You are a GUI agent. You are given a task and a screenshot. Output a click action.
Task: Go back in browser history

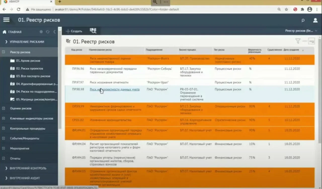point(4,9)
